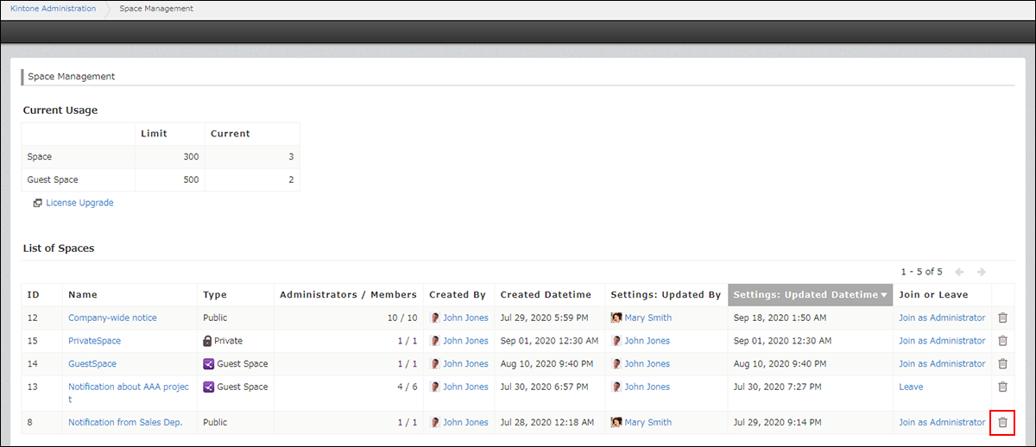Screen dimensions: 1036x447
Task: Leave the Notification about AAA project space
Action: coord(911,387)
